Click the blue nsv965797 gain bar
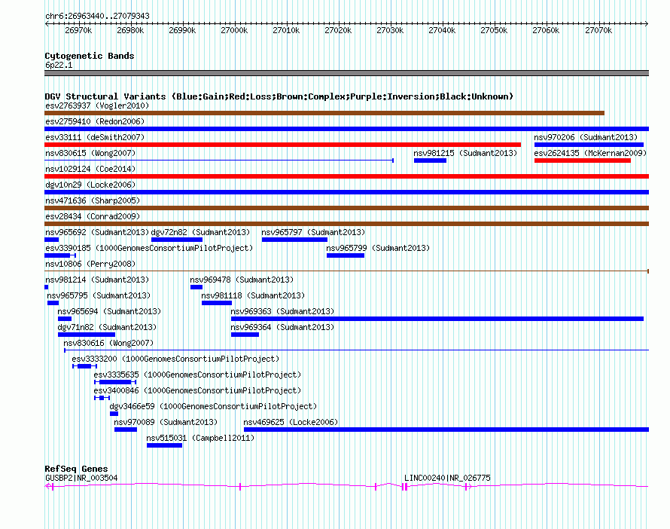Viewport: 670px width, 529px height. click(x=294, y=240)
